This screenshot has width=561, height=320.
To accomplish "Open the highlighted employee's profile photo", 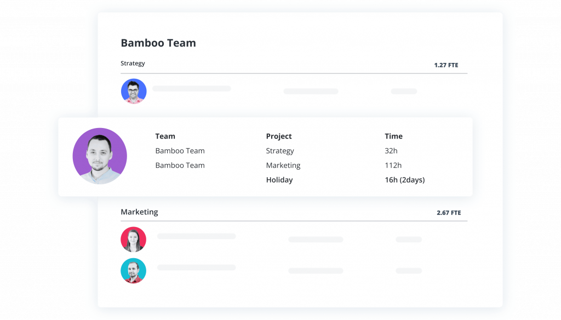I will pos(100,156).
